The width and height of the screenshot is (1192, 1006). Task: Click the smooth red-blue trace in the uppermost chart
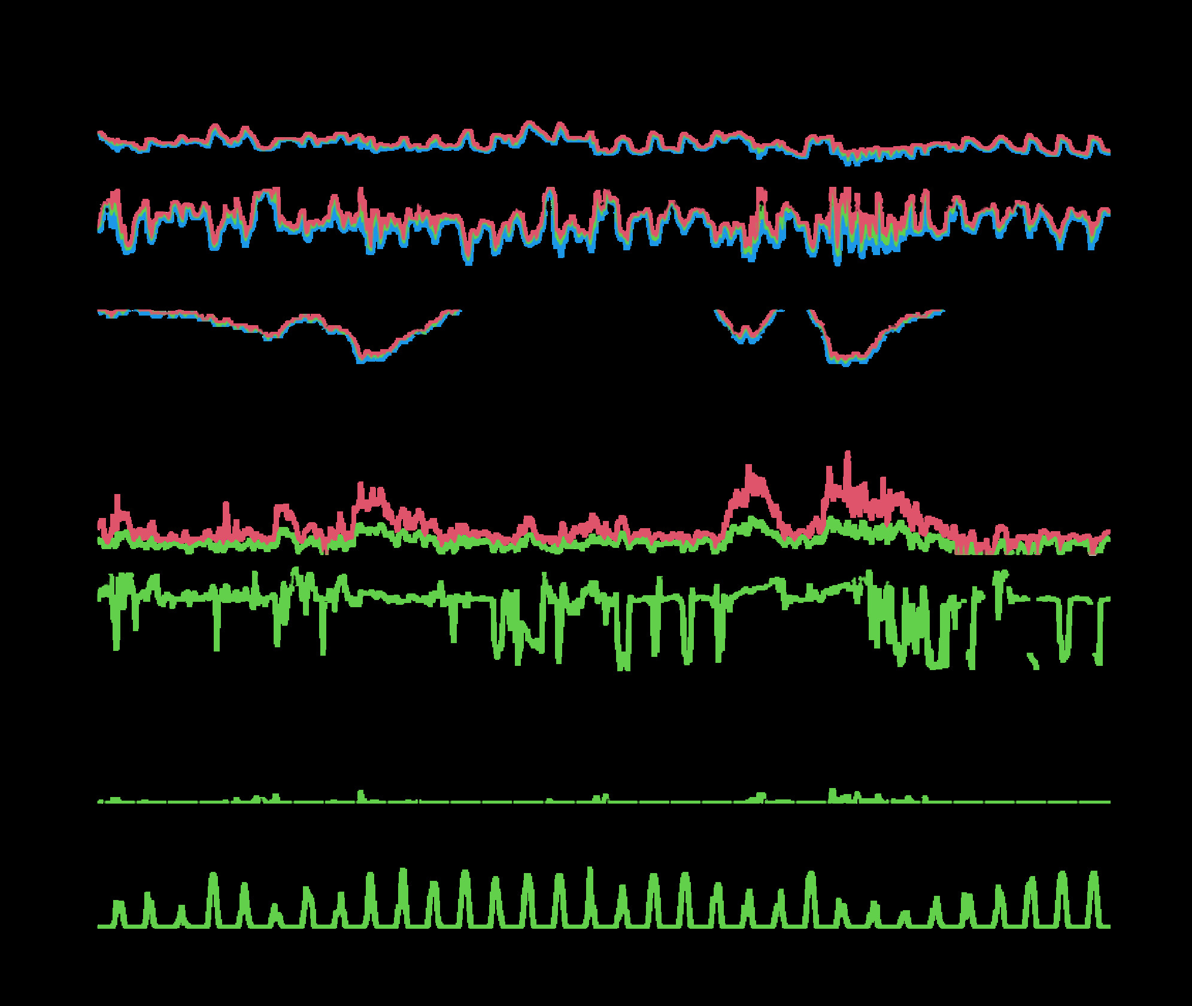604,144
